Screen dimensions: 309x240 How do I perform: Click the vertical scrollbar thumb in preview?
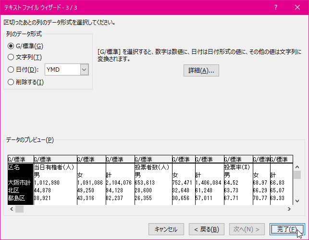point(297,175)
